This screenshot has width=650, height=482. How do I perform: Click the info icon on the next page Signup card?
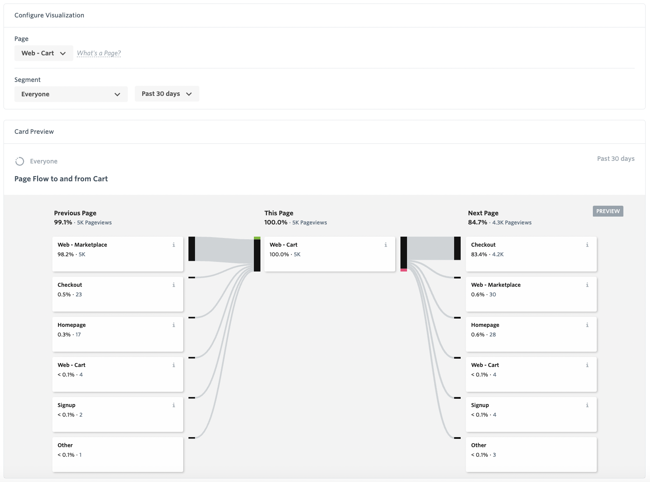[x=587, y=405]
